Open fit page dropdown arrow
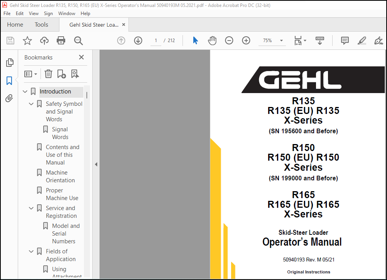 click(x=305, y=41)
